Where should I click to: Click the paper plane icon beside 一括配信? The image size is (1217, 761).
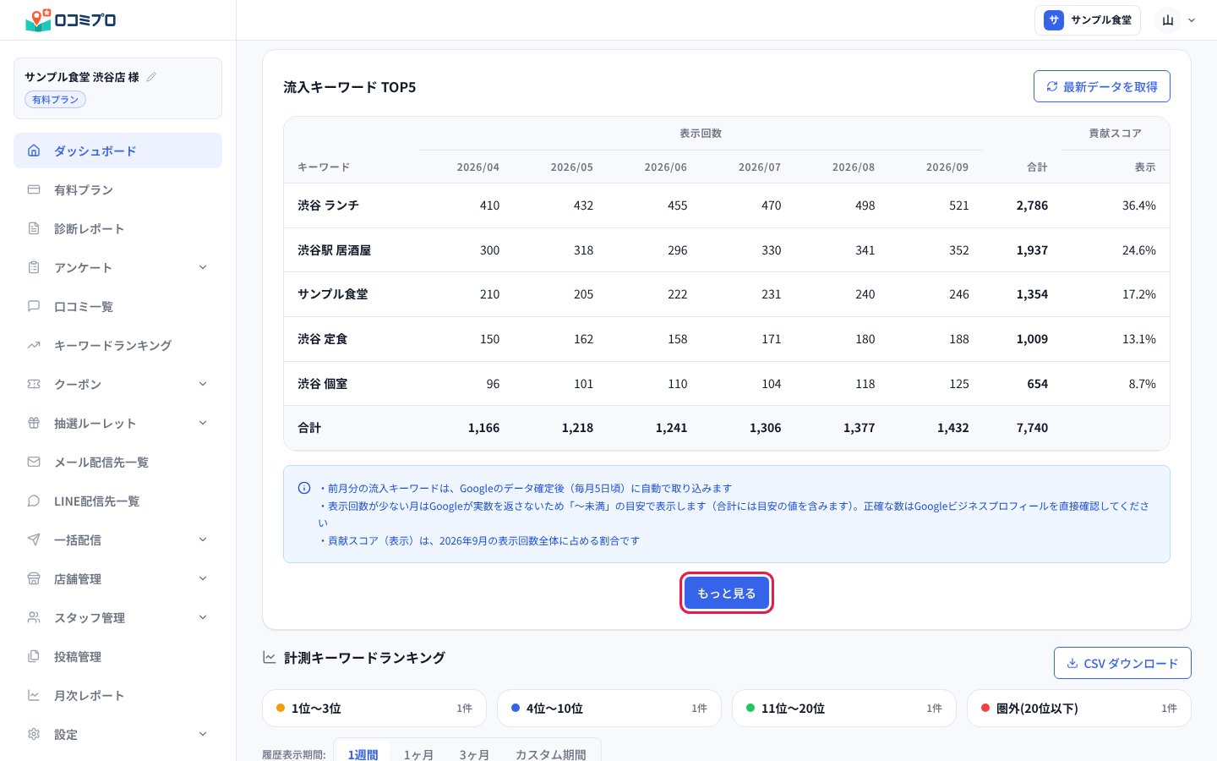pos(34,539)
